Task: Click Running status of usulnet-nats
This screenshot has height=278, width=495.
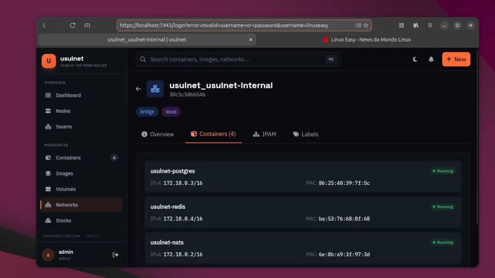Action: point(443,242)
